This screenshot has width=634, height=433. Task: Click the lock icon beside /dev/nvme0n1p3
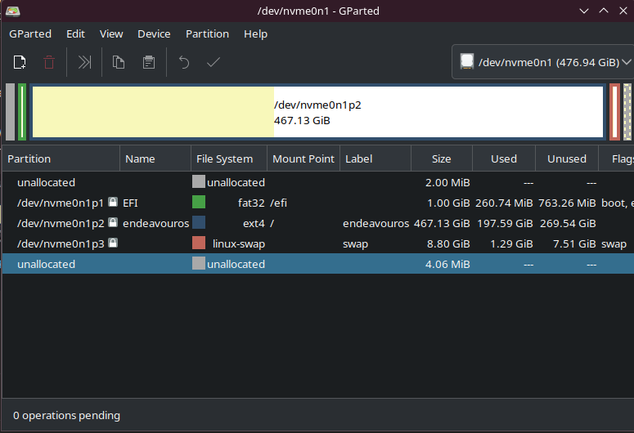point(113,243)
